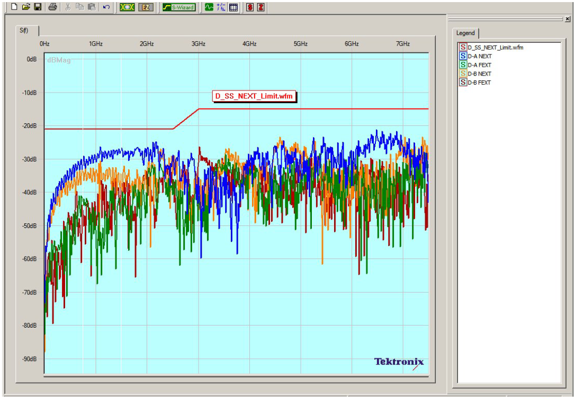Screen dimensions: 575x398
Task: Click the Copy icon in toolbar
Action: pos(80,7)
